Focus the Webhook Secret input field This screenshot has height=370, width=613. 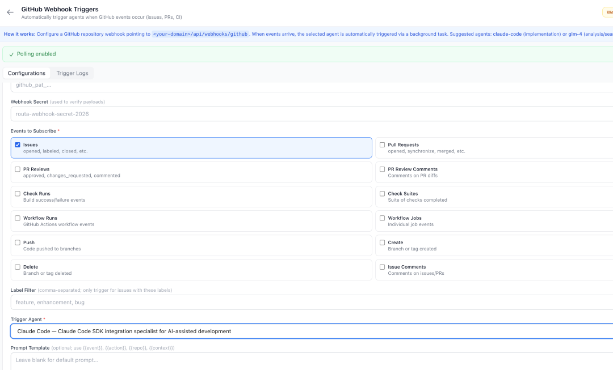click(312, 114)
